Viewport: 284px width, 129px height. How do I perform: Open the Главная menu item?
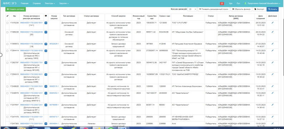tap(24, 4)
